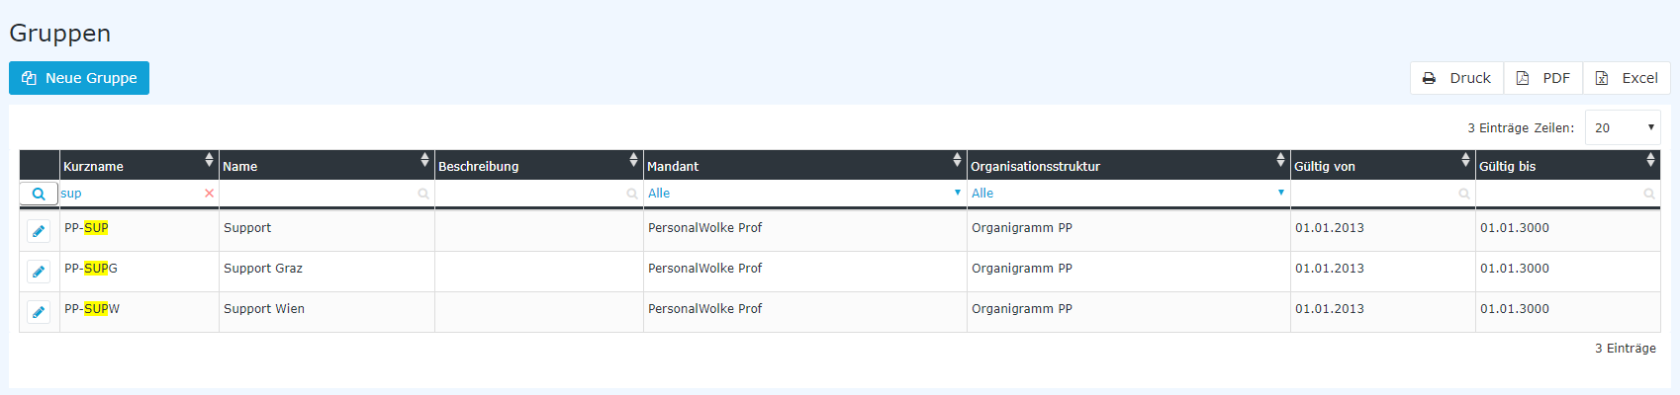Export list to Excel
Screen dimensions: 1680x395
(1627, 78)
